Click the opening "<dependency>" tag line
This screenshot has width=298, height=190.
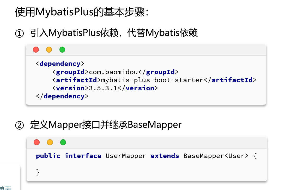point(60,64)
